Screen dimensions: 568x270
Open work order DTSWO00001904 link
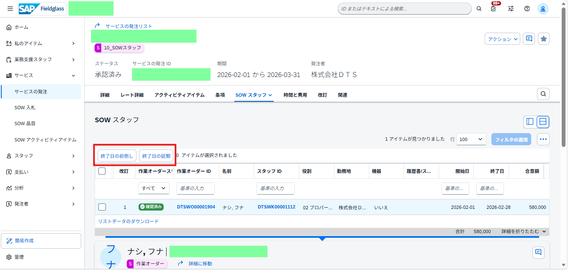pyautogui.click(x=196, y=207)
